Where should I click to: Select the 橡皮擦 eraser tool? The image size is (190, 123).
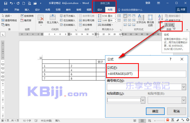tap(26, 20)
